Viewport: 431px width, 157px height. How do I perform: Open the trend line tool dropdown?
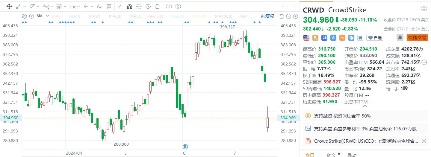(25, 6)
